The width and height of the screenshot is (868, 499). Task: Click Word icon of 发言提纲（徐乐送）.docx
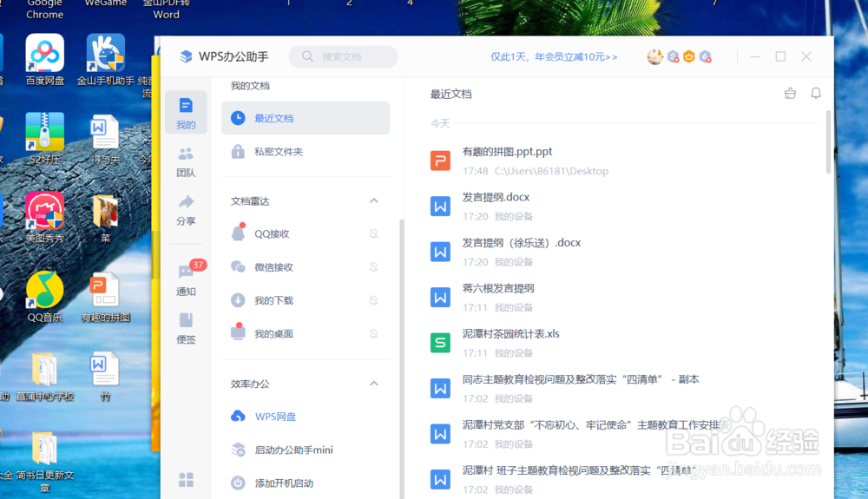click(440, 252)
